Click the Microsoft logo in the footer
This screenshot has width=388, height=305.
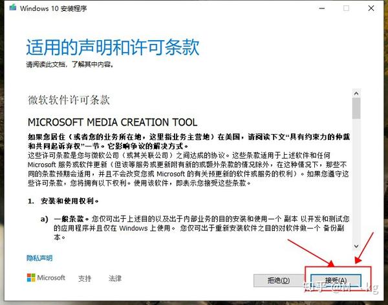click(x=46, y=278)
